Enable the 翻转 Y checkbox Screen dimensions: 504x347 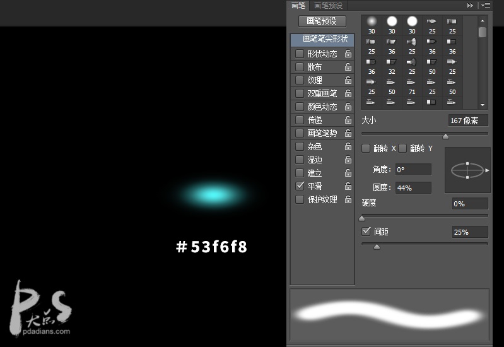click(402, 148)
